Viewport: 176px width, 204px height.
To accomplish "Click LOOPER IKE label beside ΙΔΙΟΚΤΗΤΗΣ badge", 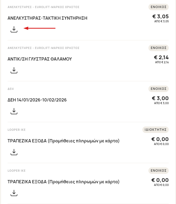I will 17,130.
